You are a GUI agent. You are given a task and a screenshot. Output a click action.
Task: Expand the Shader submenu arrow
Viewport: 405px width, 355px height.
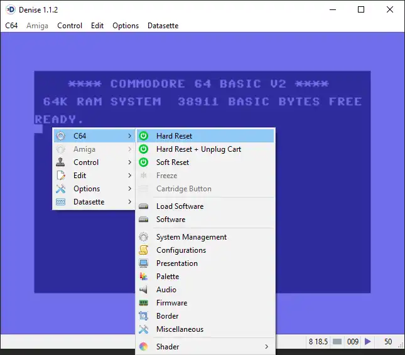[267, 346]
